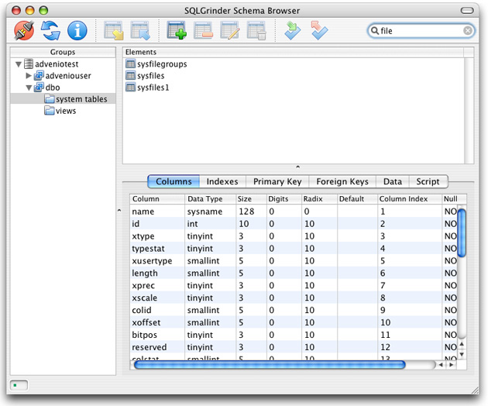Image resolution: width=488 pixels, height=406 pixels.
Task: Select the adveniotest database item
Action: click(57, 64)
